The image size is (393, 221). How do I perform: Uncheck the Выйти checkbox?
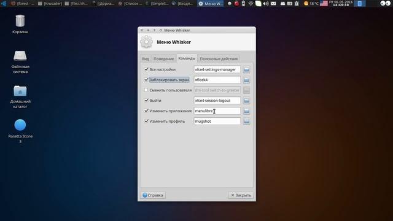[x=146, y=100]
